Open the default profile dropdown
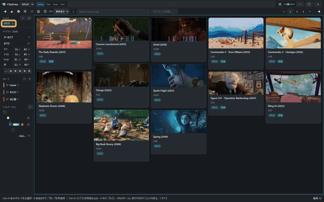The image size is (324, 202). point(27,4)
